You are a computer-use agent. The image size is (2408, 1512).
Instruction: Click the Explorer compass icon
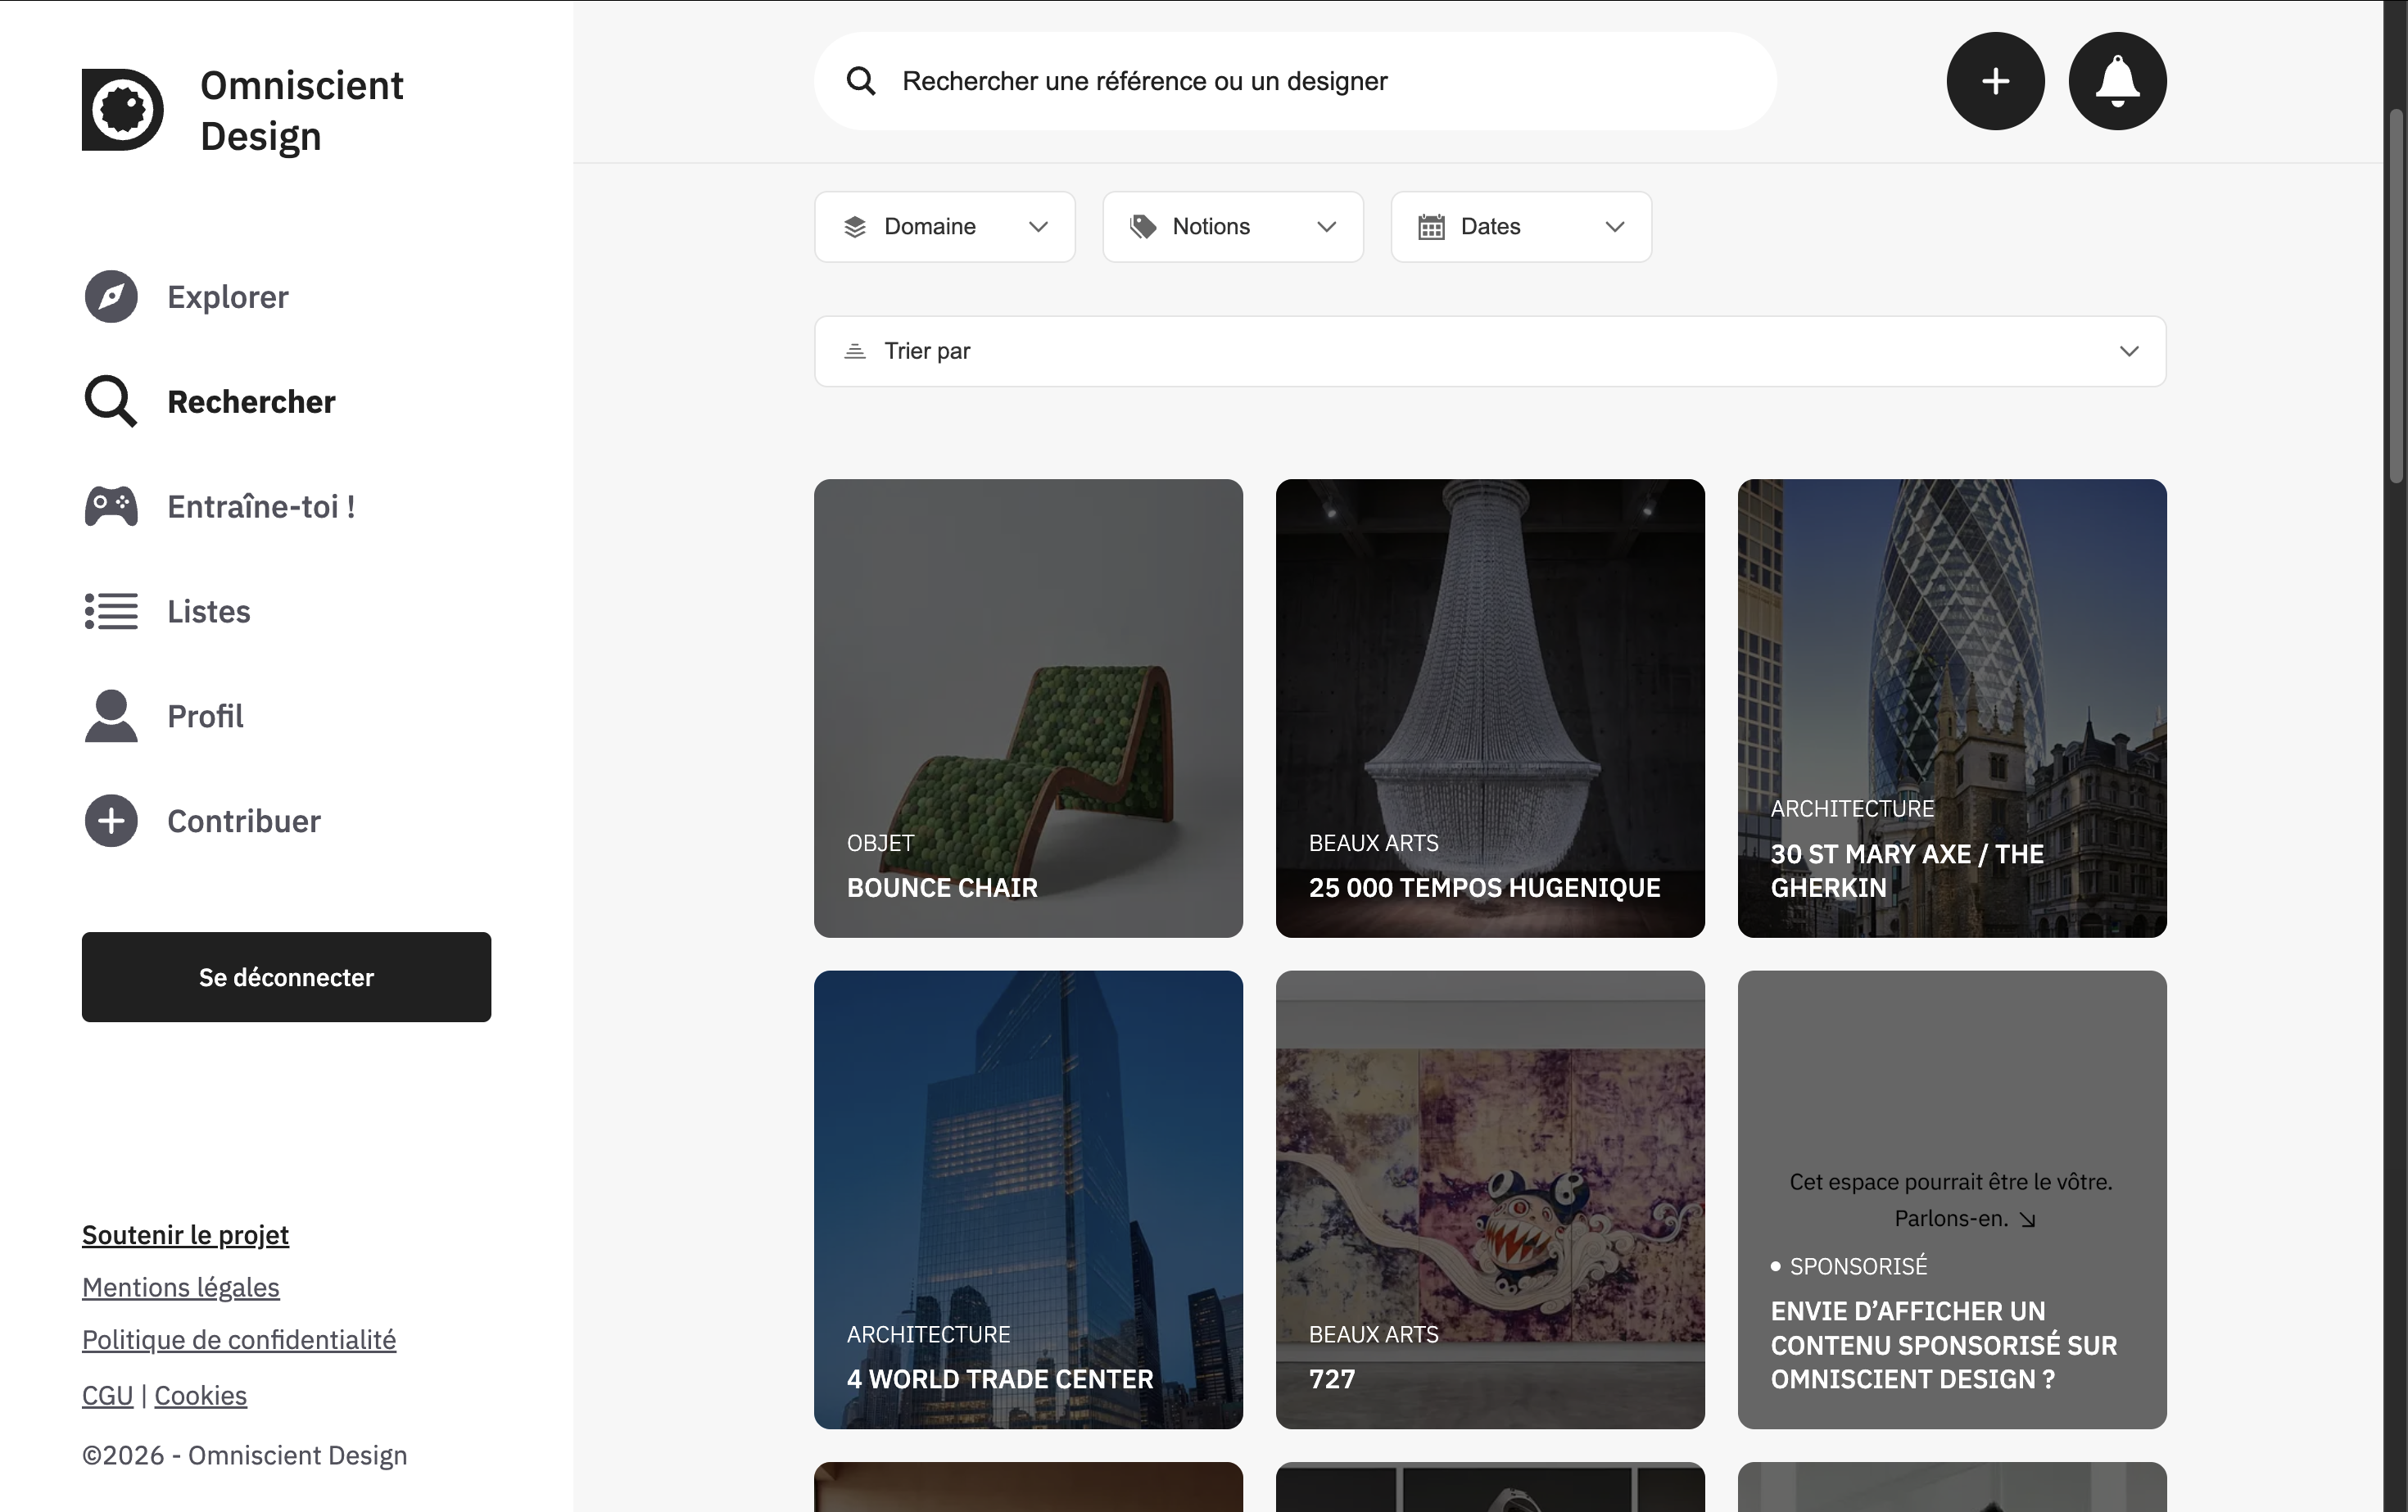[111, 297]
